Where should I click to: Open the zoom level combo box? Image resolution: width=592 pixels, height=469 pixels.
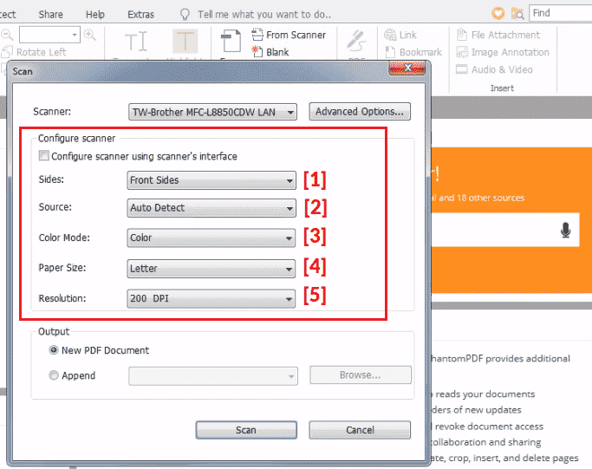coord(49,35)
